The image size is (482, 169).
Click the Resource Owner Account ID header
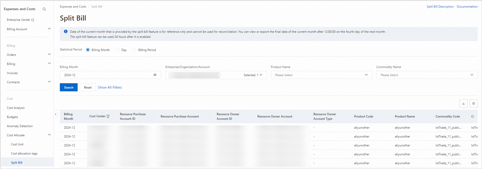click(228, 116)
